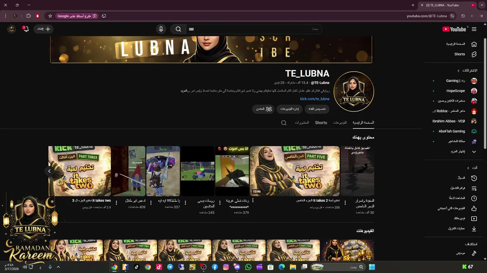Click the search magnifier button

pos(178,29)
